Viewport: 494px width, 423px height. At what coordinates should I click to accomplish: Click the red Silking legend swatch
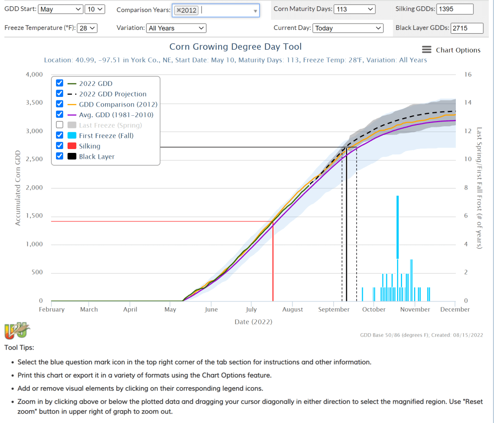(72, 146)
